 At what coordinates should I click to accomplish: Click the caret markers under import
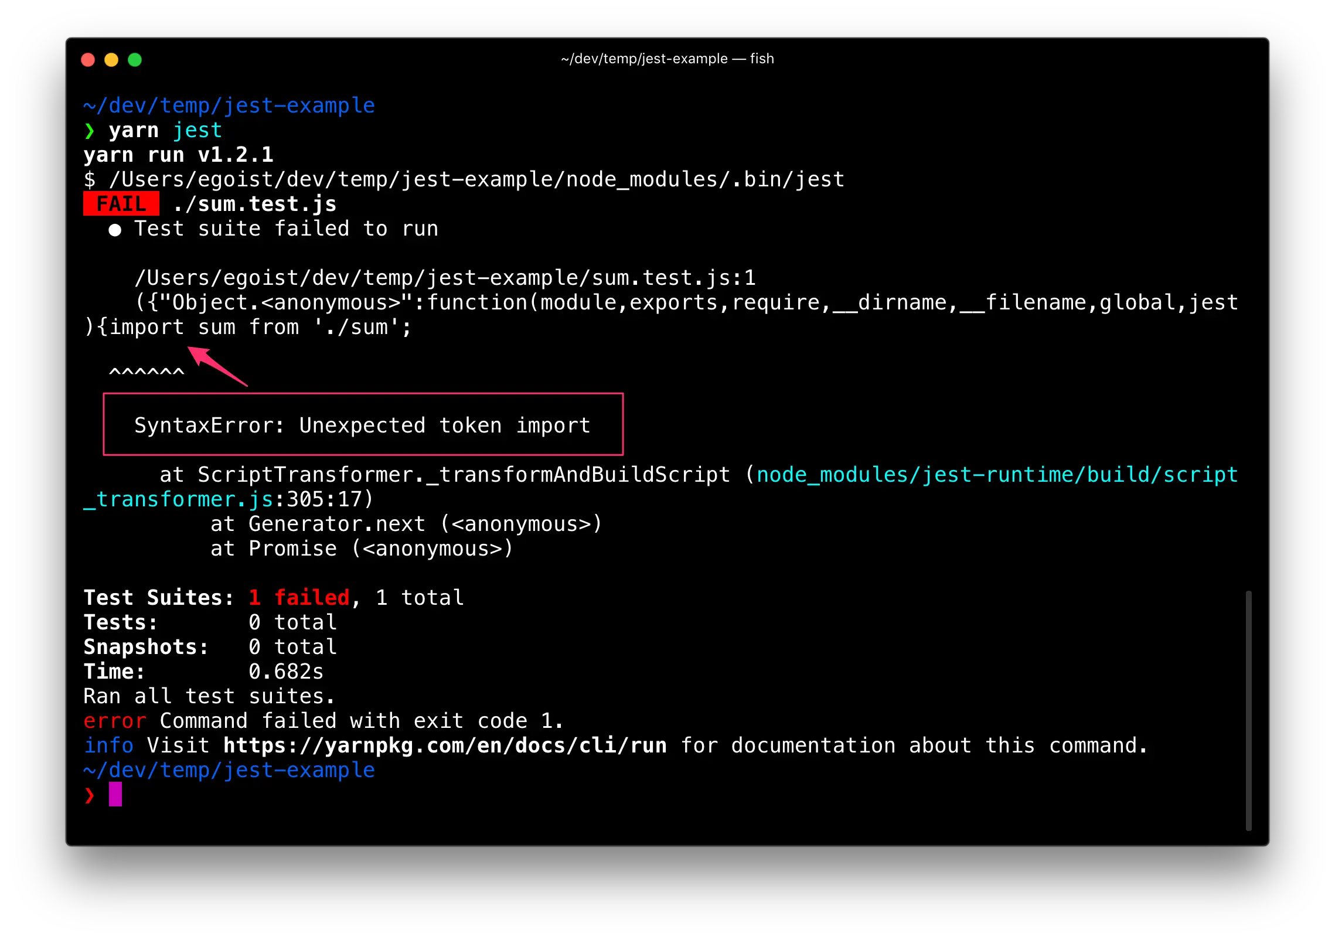tap(147, 373)
